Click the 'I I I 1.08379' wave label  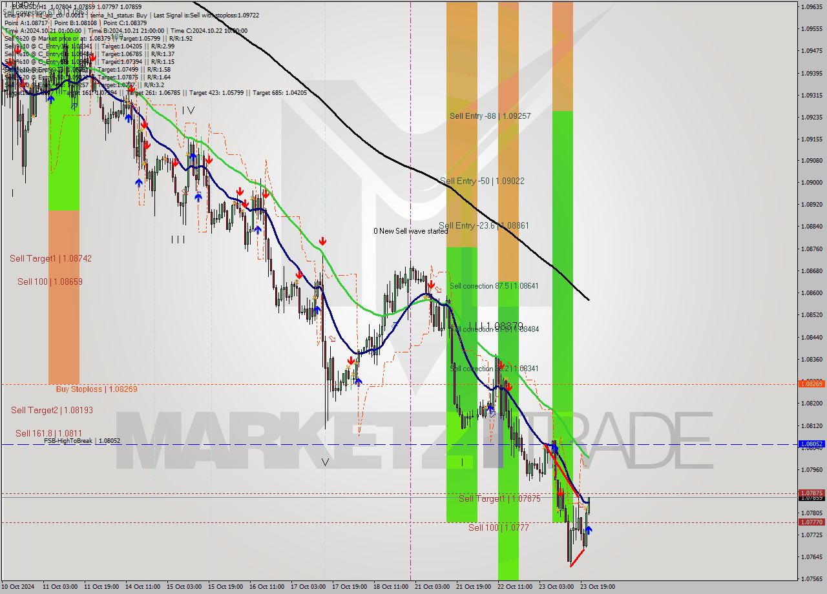[495, 326]
